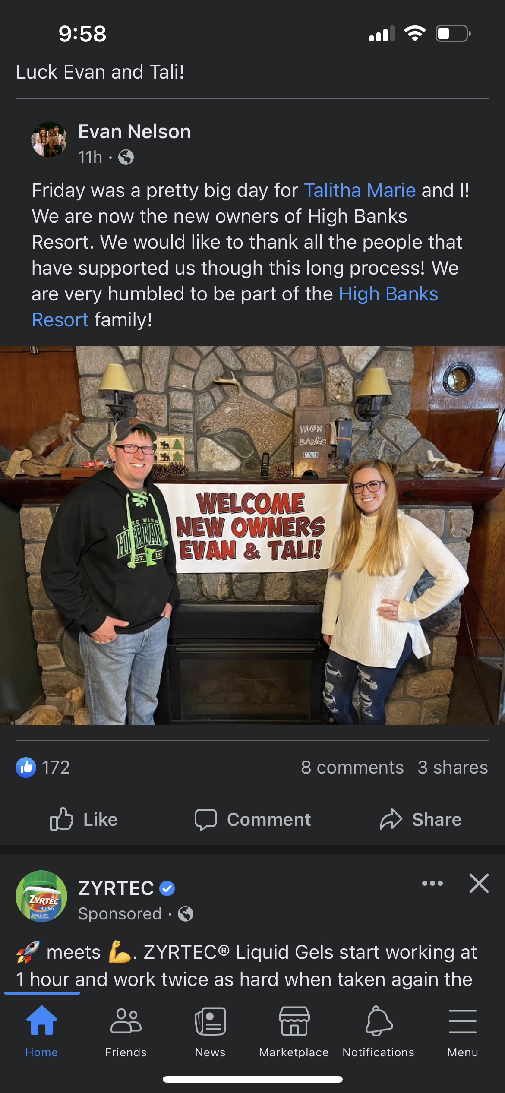Tap the ZYRTEC advertiser logo
505x1093 pixels.
[x=41, y=896]
